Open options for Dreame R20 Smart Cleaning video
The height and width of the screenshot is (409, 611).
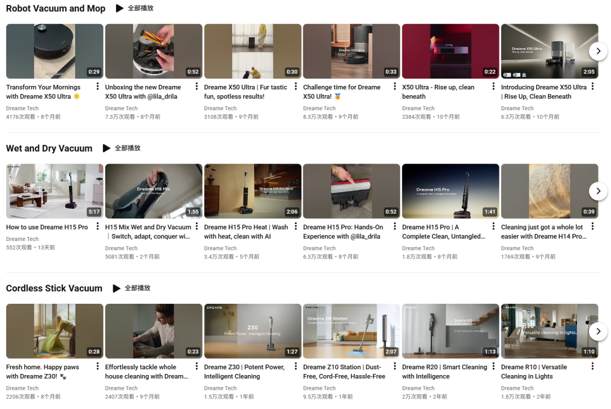pyautogui.click(x=493, y=367)
